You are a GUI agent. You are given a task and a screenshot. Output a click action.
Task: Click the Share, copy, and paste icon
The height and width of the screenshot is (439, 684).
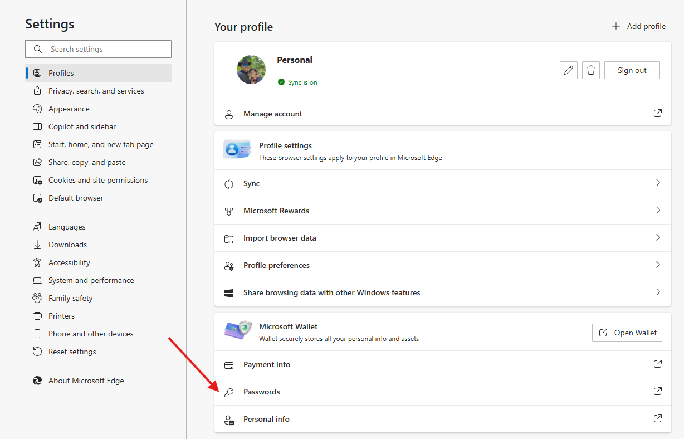click(37, 162)
